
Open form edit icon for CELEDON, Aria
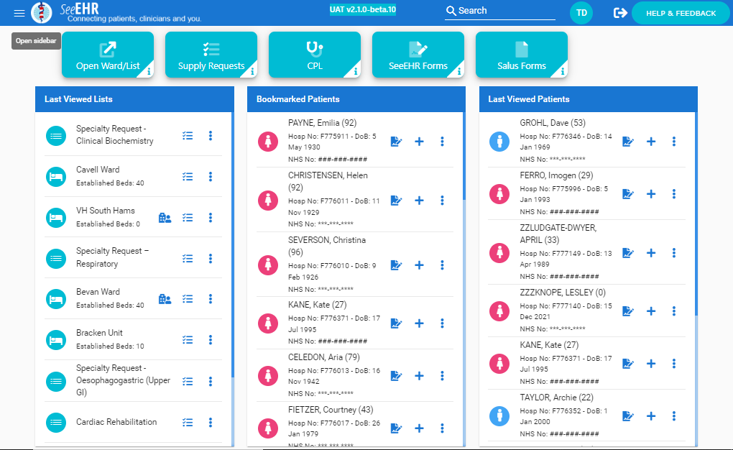pyautogui.click(x=396, y=376)
